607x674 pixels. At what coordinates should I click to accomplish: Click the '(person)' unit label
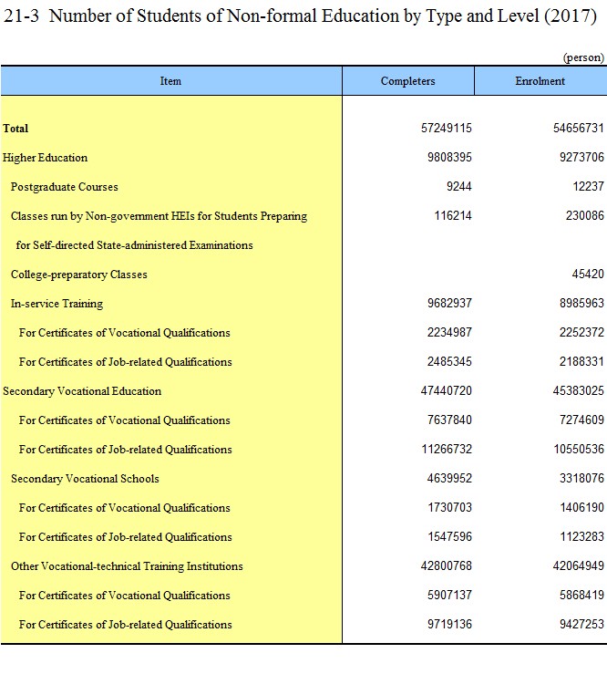583,57
